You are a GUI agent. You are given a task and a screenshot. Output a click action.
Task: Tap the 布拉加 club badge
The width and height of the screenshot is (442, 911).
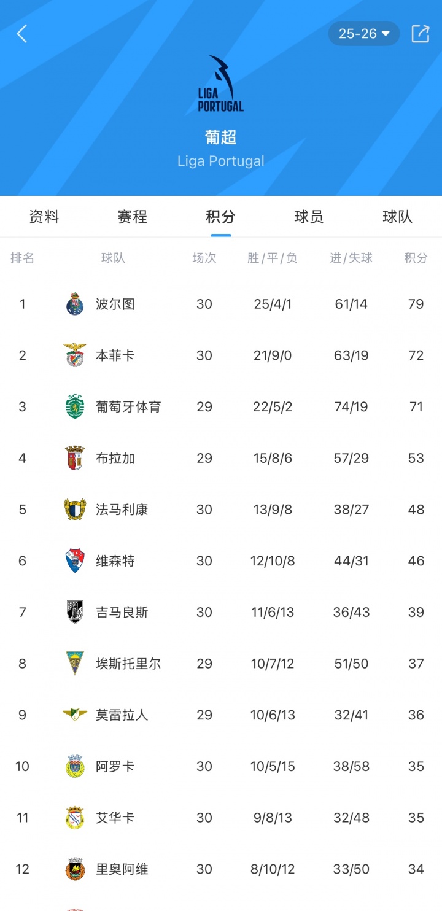(x=75, y=459)
